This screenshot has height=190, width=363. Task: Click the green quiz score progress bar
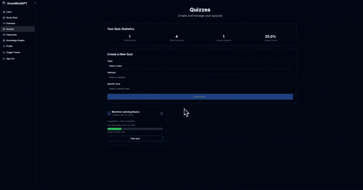135,129
